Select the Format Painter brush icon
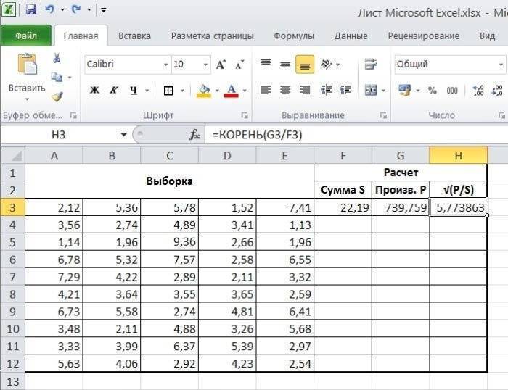 tap(57, 96)
